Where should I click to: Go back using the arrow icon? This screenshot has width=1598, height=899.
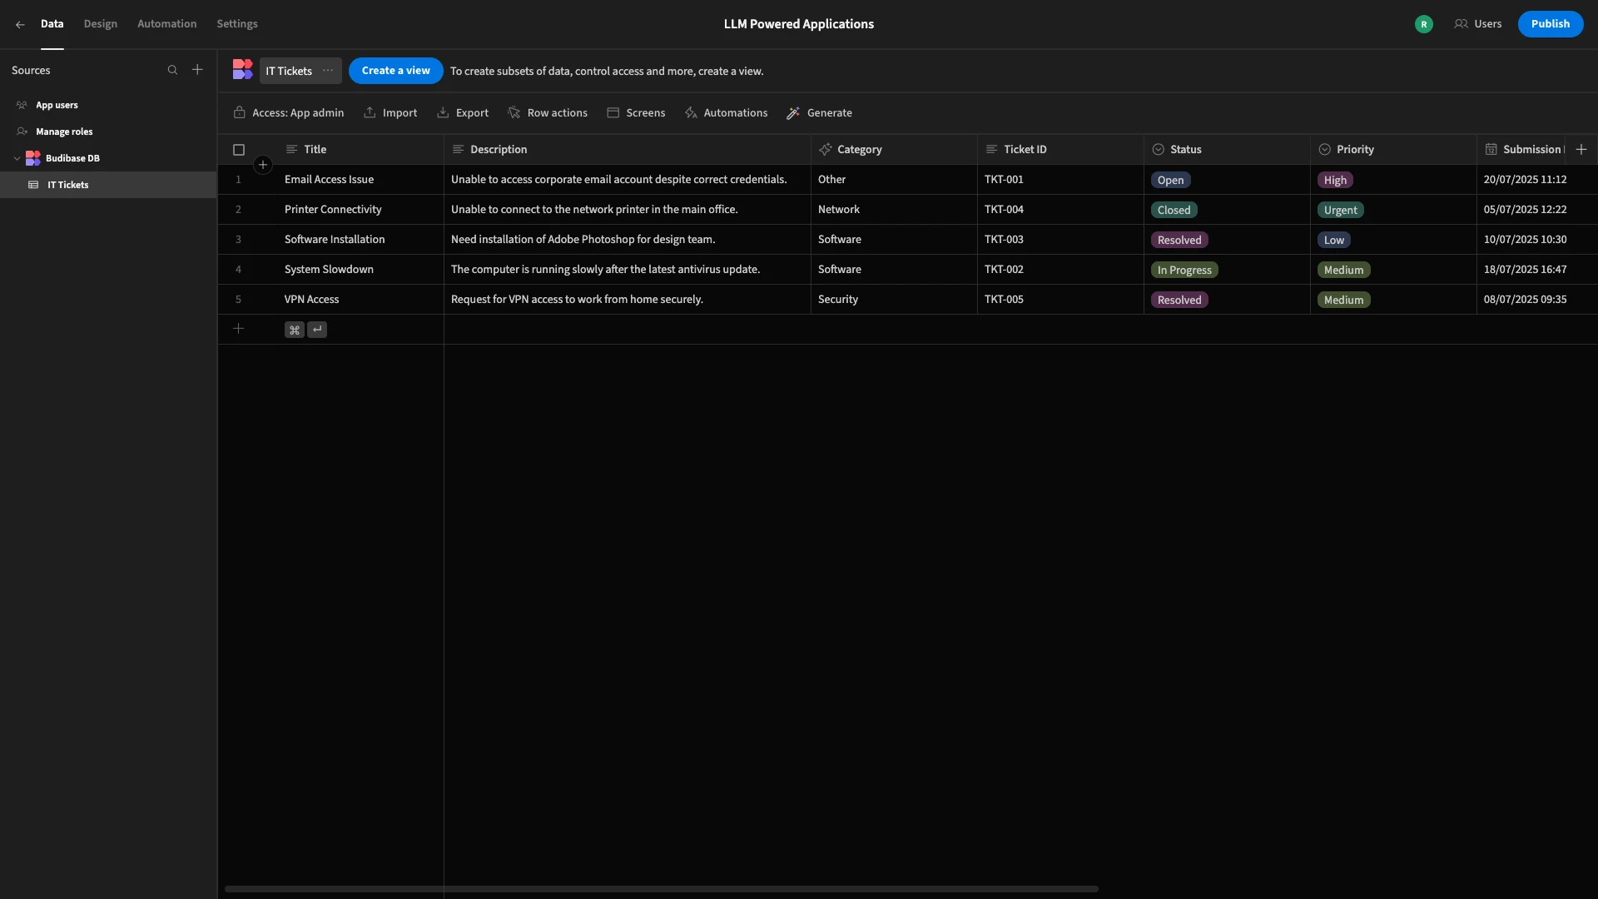click(20, 24)
